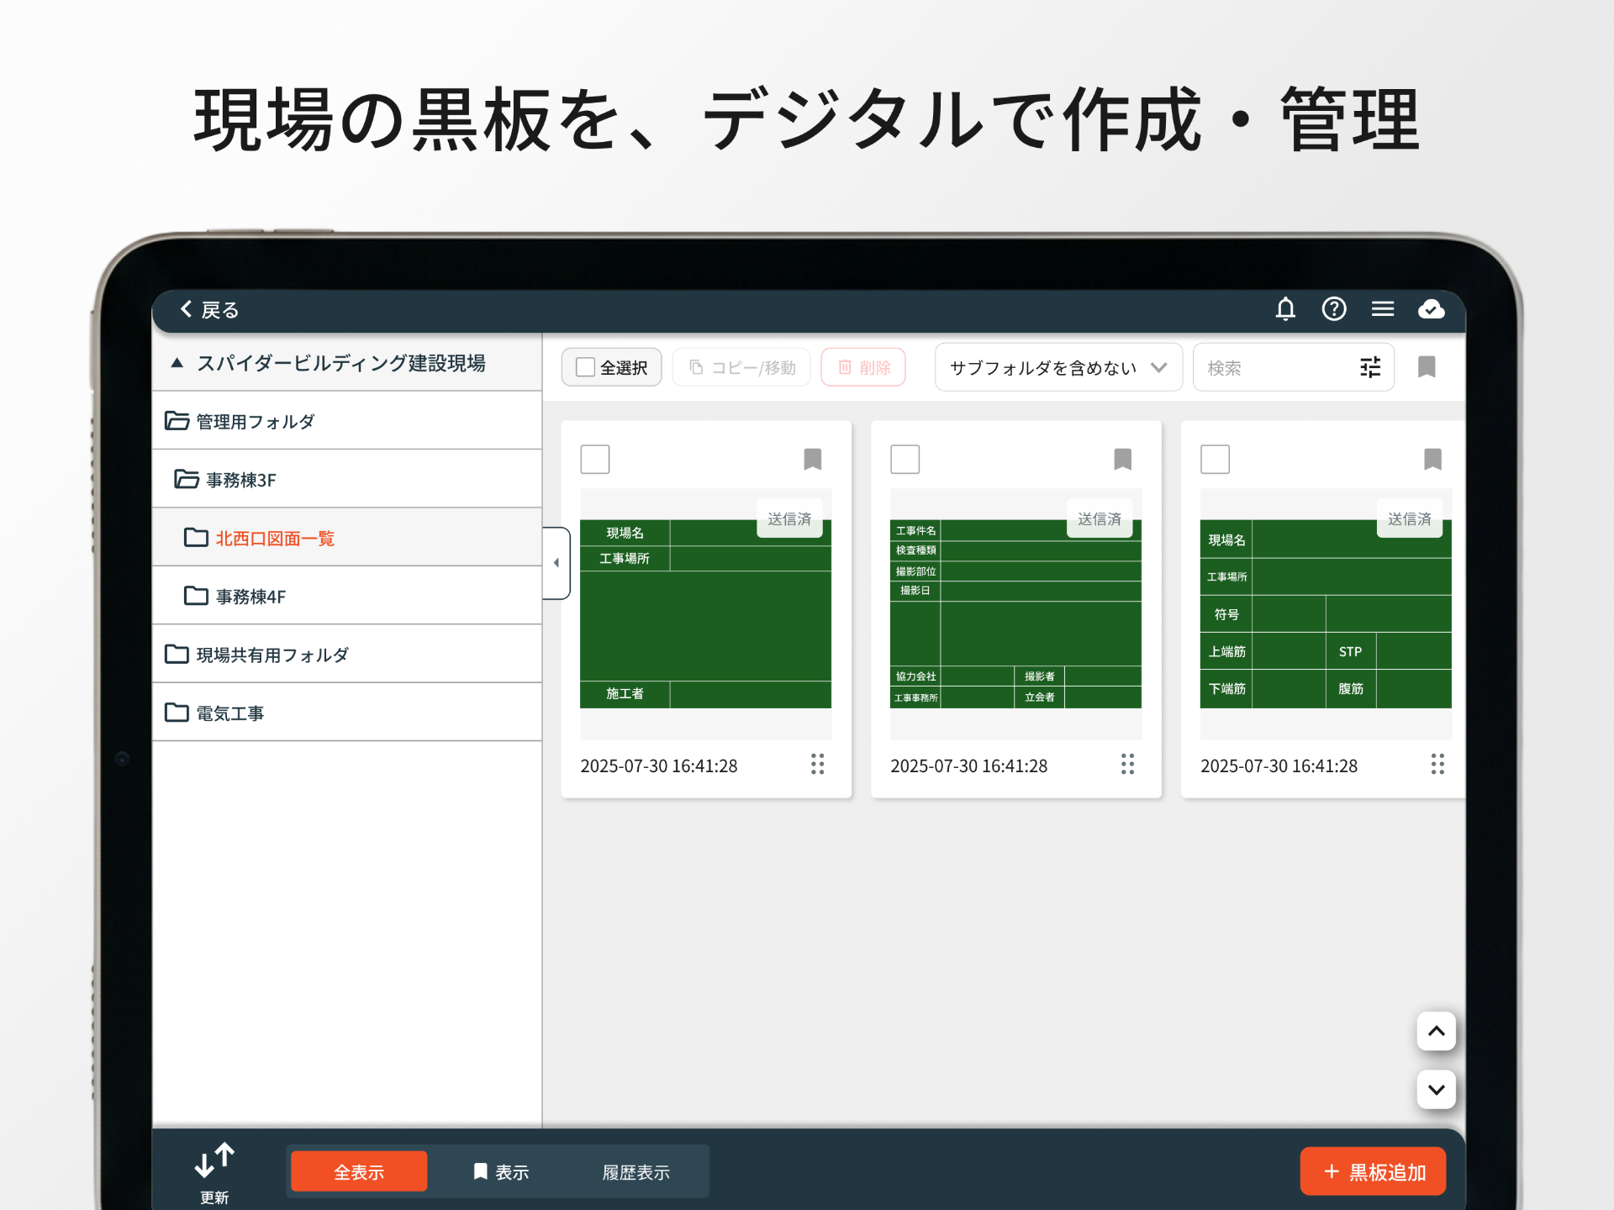Open the 現場名/施工者 blackboard thumbnail
This screenshot has width=1614, height=1210.
point(705,614)
